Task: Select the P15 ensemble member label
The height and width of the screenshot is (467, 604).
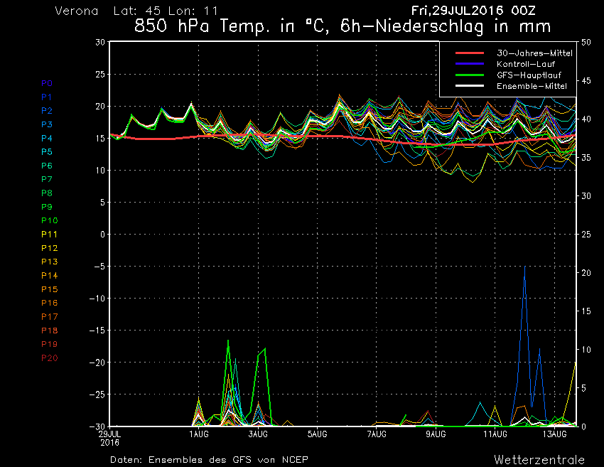Action: tap(49, 289)
